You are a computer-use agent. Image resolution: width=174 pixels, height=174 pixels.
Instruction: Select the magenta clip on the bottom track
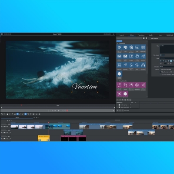[x=74, y=138]
